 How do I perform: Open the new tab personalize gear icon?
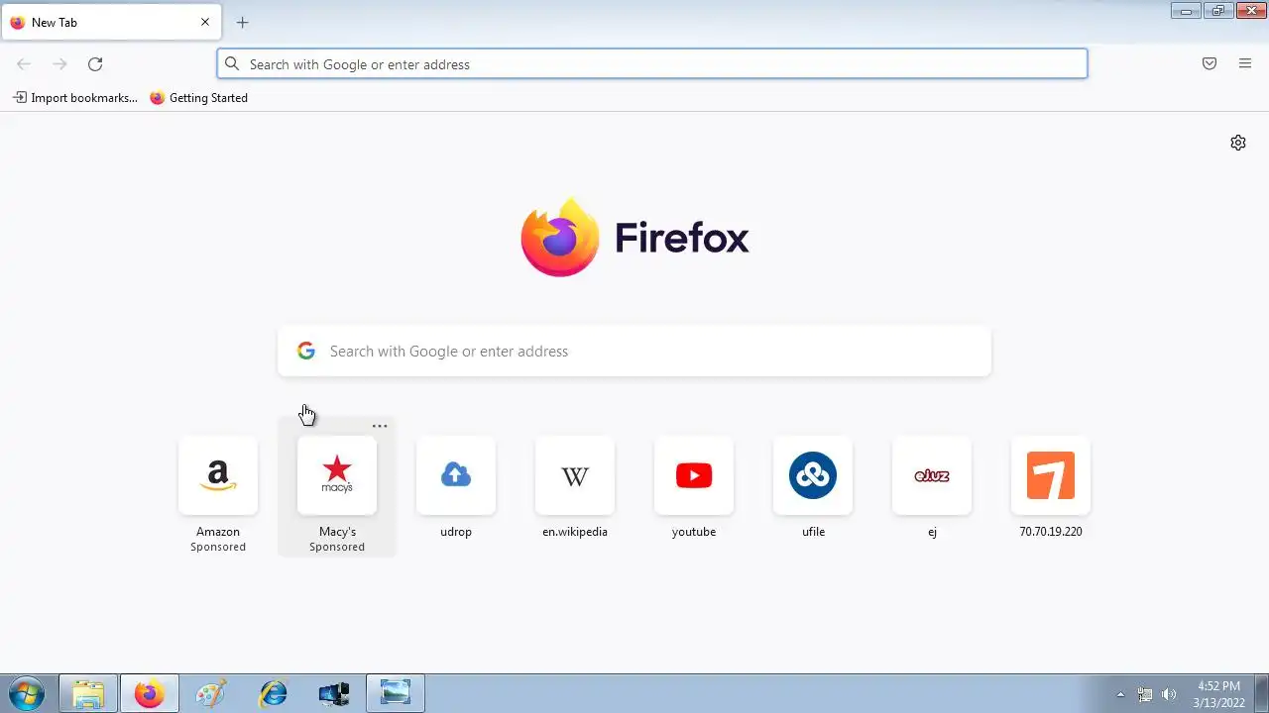[1238, 143]
